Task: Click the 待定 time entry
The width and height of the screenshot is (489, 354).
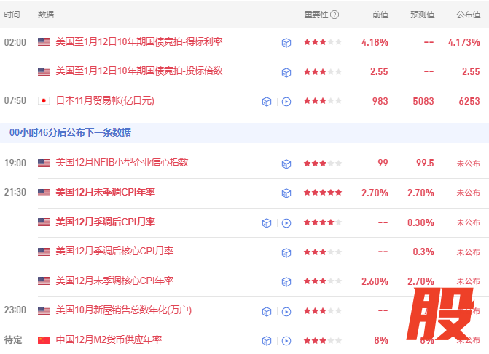Action: tap(13, 339)
